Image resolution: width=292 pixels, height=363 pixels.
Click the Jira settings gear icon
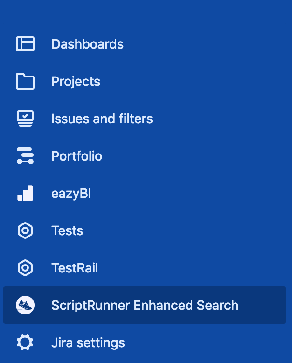pos(25,342)
